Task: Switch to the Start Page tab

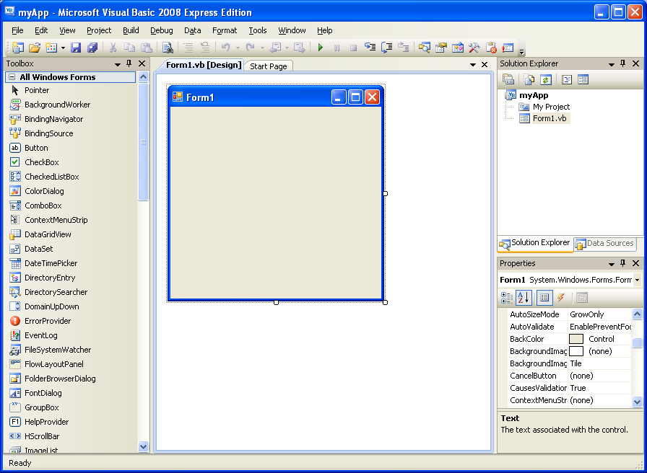Action: coord(268,66)
